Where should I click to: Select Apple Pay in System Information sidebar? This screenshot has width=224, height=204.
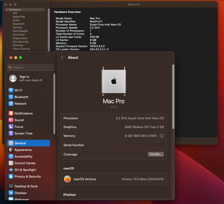click(19, 17)
